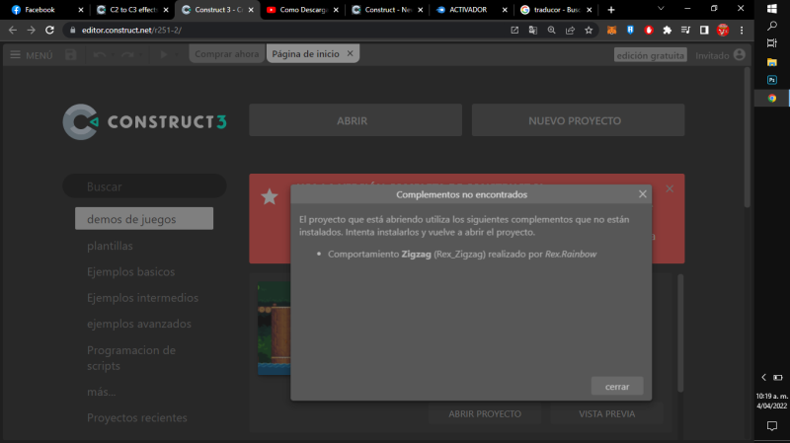
Task: Click the redo arrow in editor toolbar
Action: [x=127, y=55]
